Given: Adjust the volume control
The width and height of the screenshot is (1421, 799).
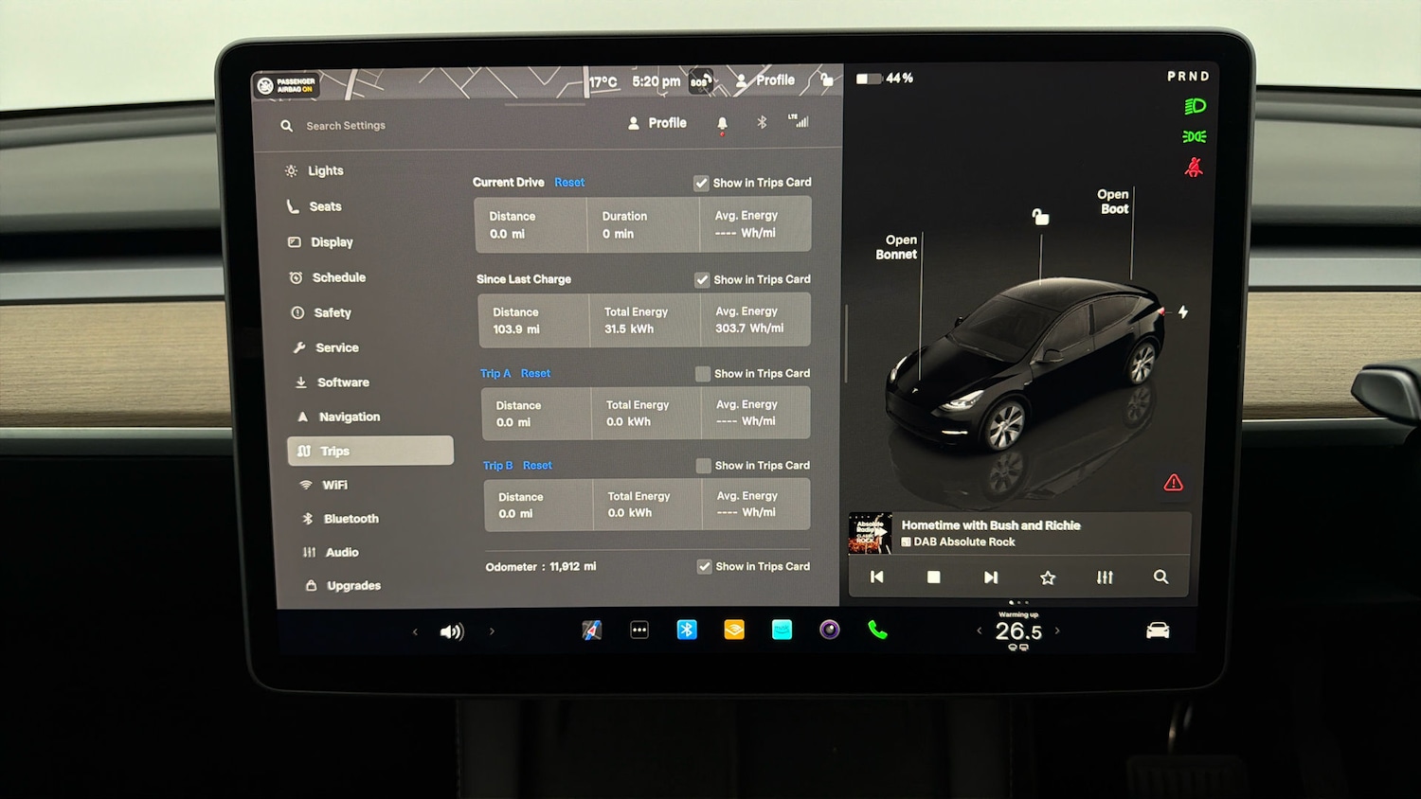Looking at the screenshot, I should pyautogui.click(x=453, y=631).
